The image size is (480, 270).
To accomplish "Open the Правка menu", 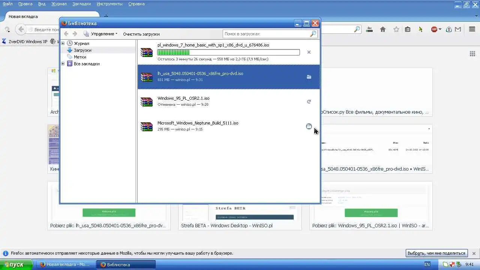I will point(25,4).
